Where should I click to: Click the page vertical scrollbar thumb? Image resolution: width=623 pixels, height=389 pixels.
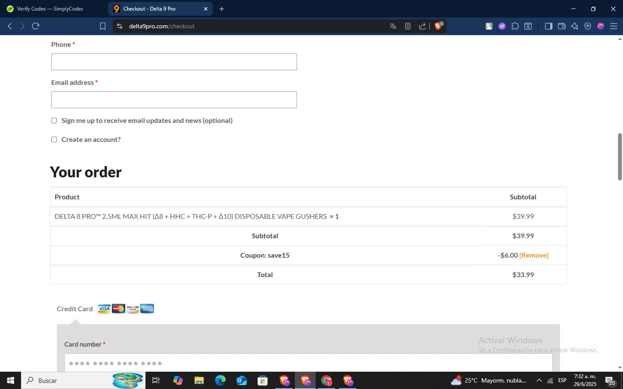pos(620,157)
